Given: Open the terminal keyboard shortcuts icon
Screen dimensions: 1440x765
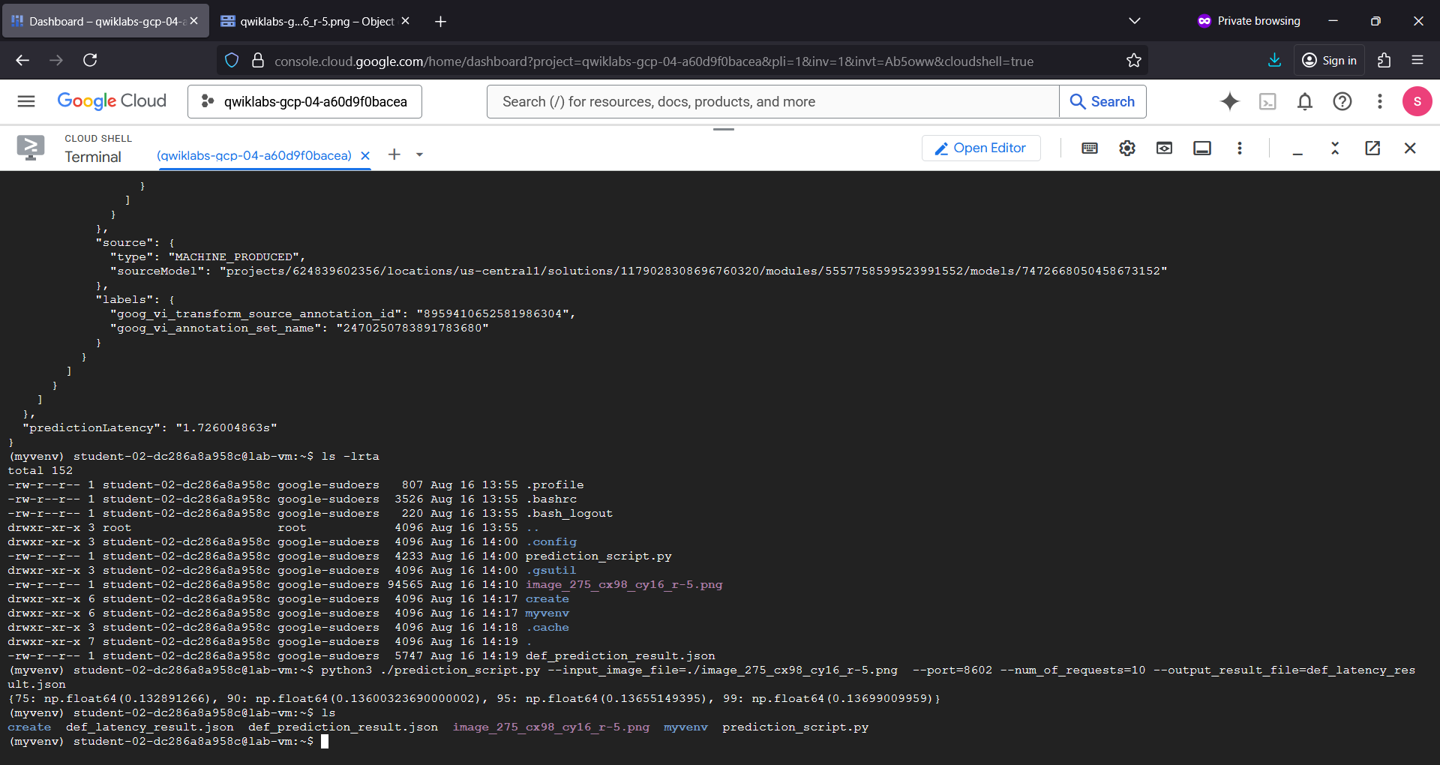Looking at the screenshot, I should (1090, 148).
